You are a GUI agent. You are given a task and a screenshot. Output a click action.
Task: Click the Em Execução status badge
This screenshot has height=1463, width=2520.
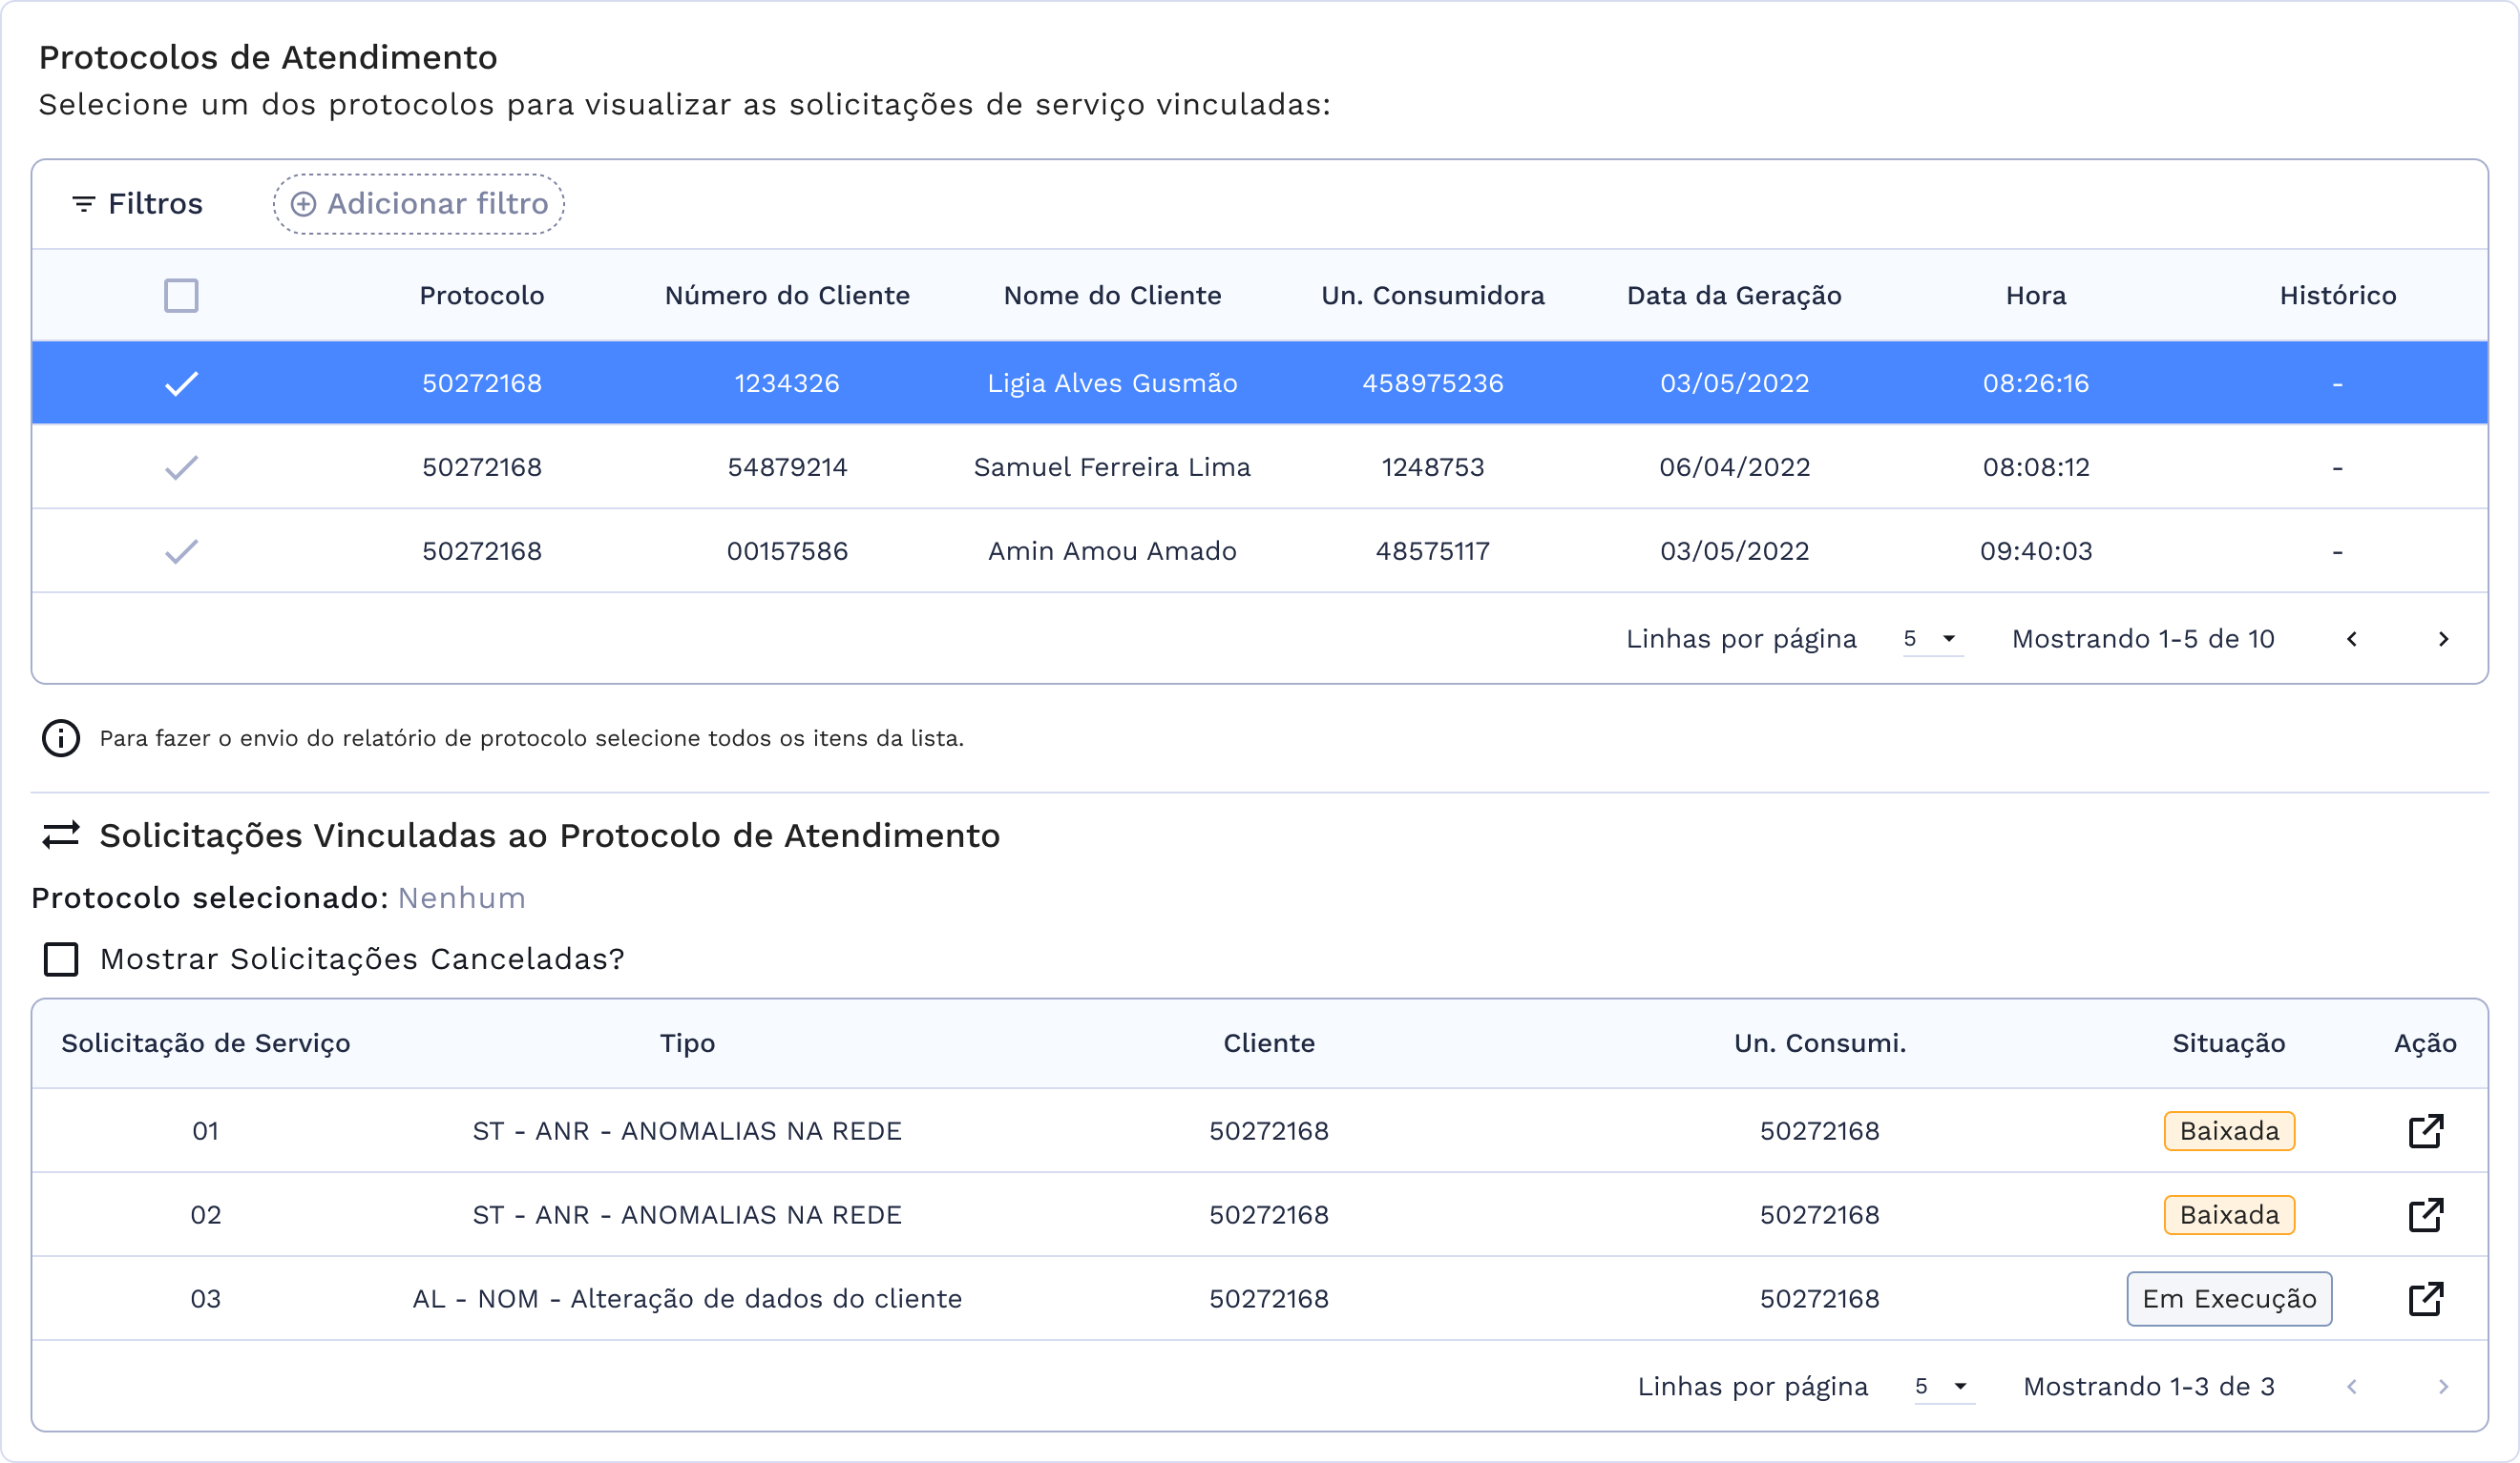(x=2229, y=1299)
